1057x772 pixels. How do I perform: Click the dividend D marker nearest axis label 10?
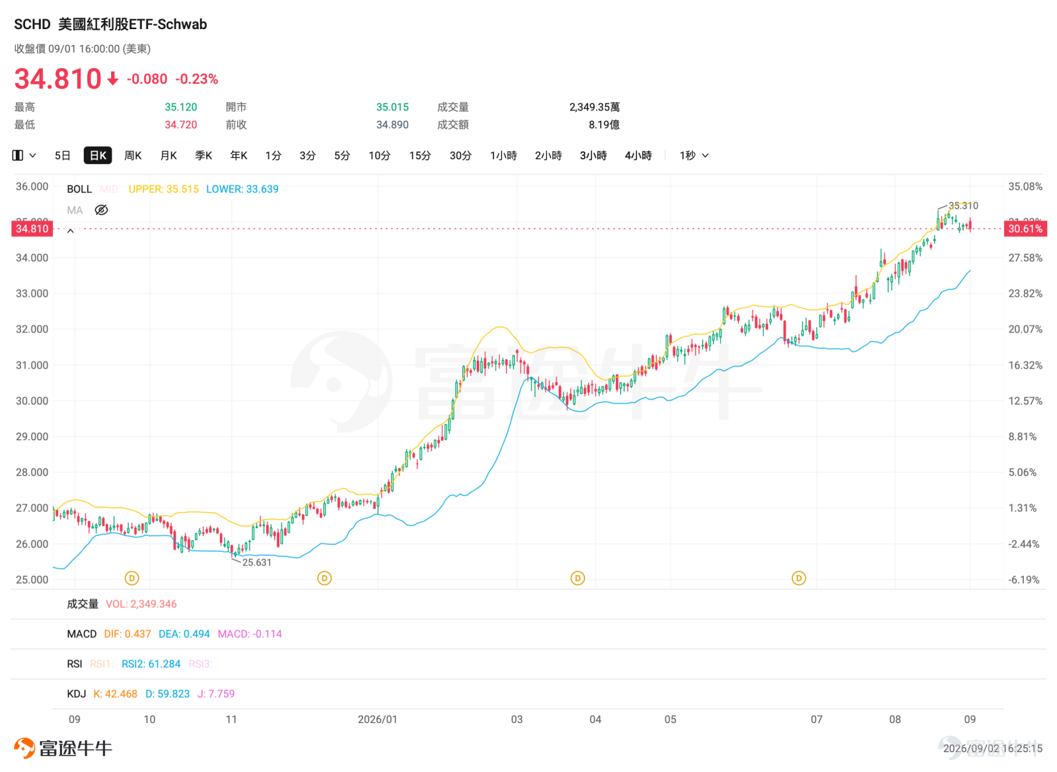click(132, 578)
